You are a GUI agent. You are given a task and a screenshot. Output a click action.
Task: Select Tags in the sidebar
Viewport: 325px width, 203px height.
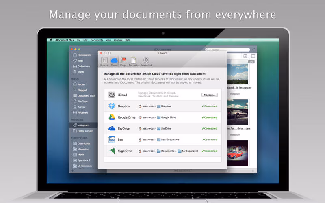pos(78,60)
